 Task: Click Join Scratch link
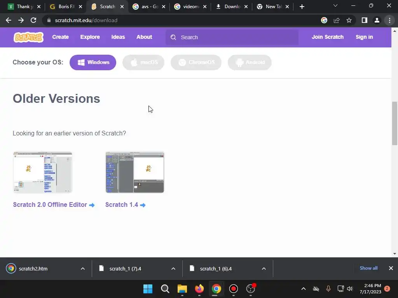pos(327,37)
